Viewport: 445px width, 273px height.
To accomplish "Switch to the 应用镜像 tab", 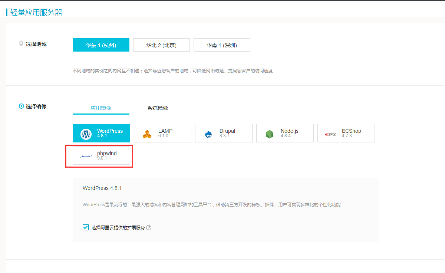I will click(101, 108).
